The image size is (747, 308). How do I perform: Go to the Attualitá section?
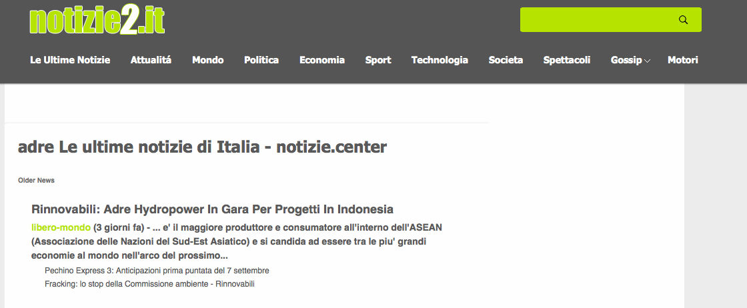[x=151, y=60]
